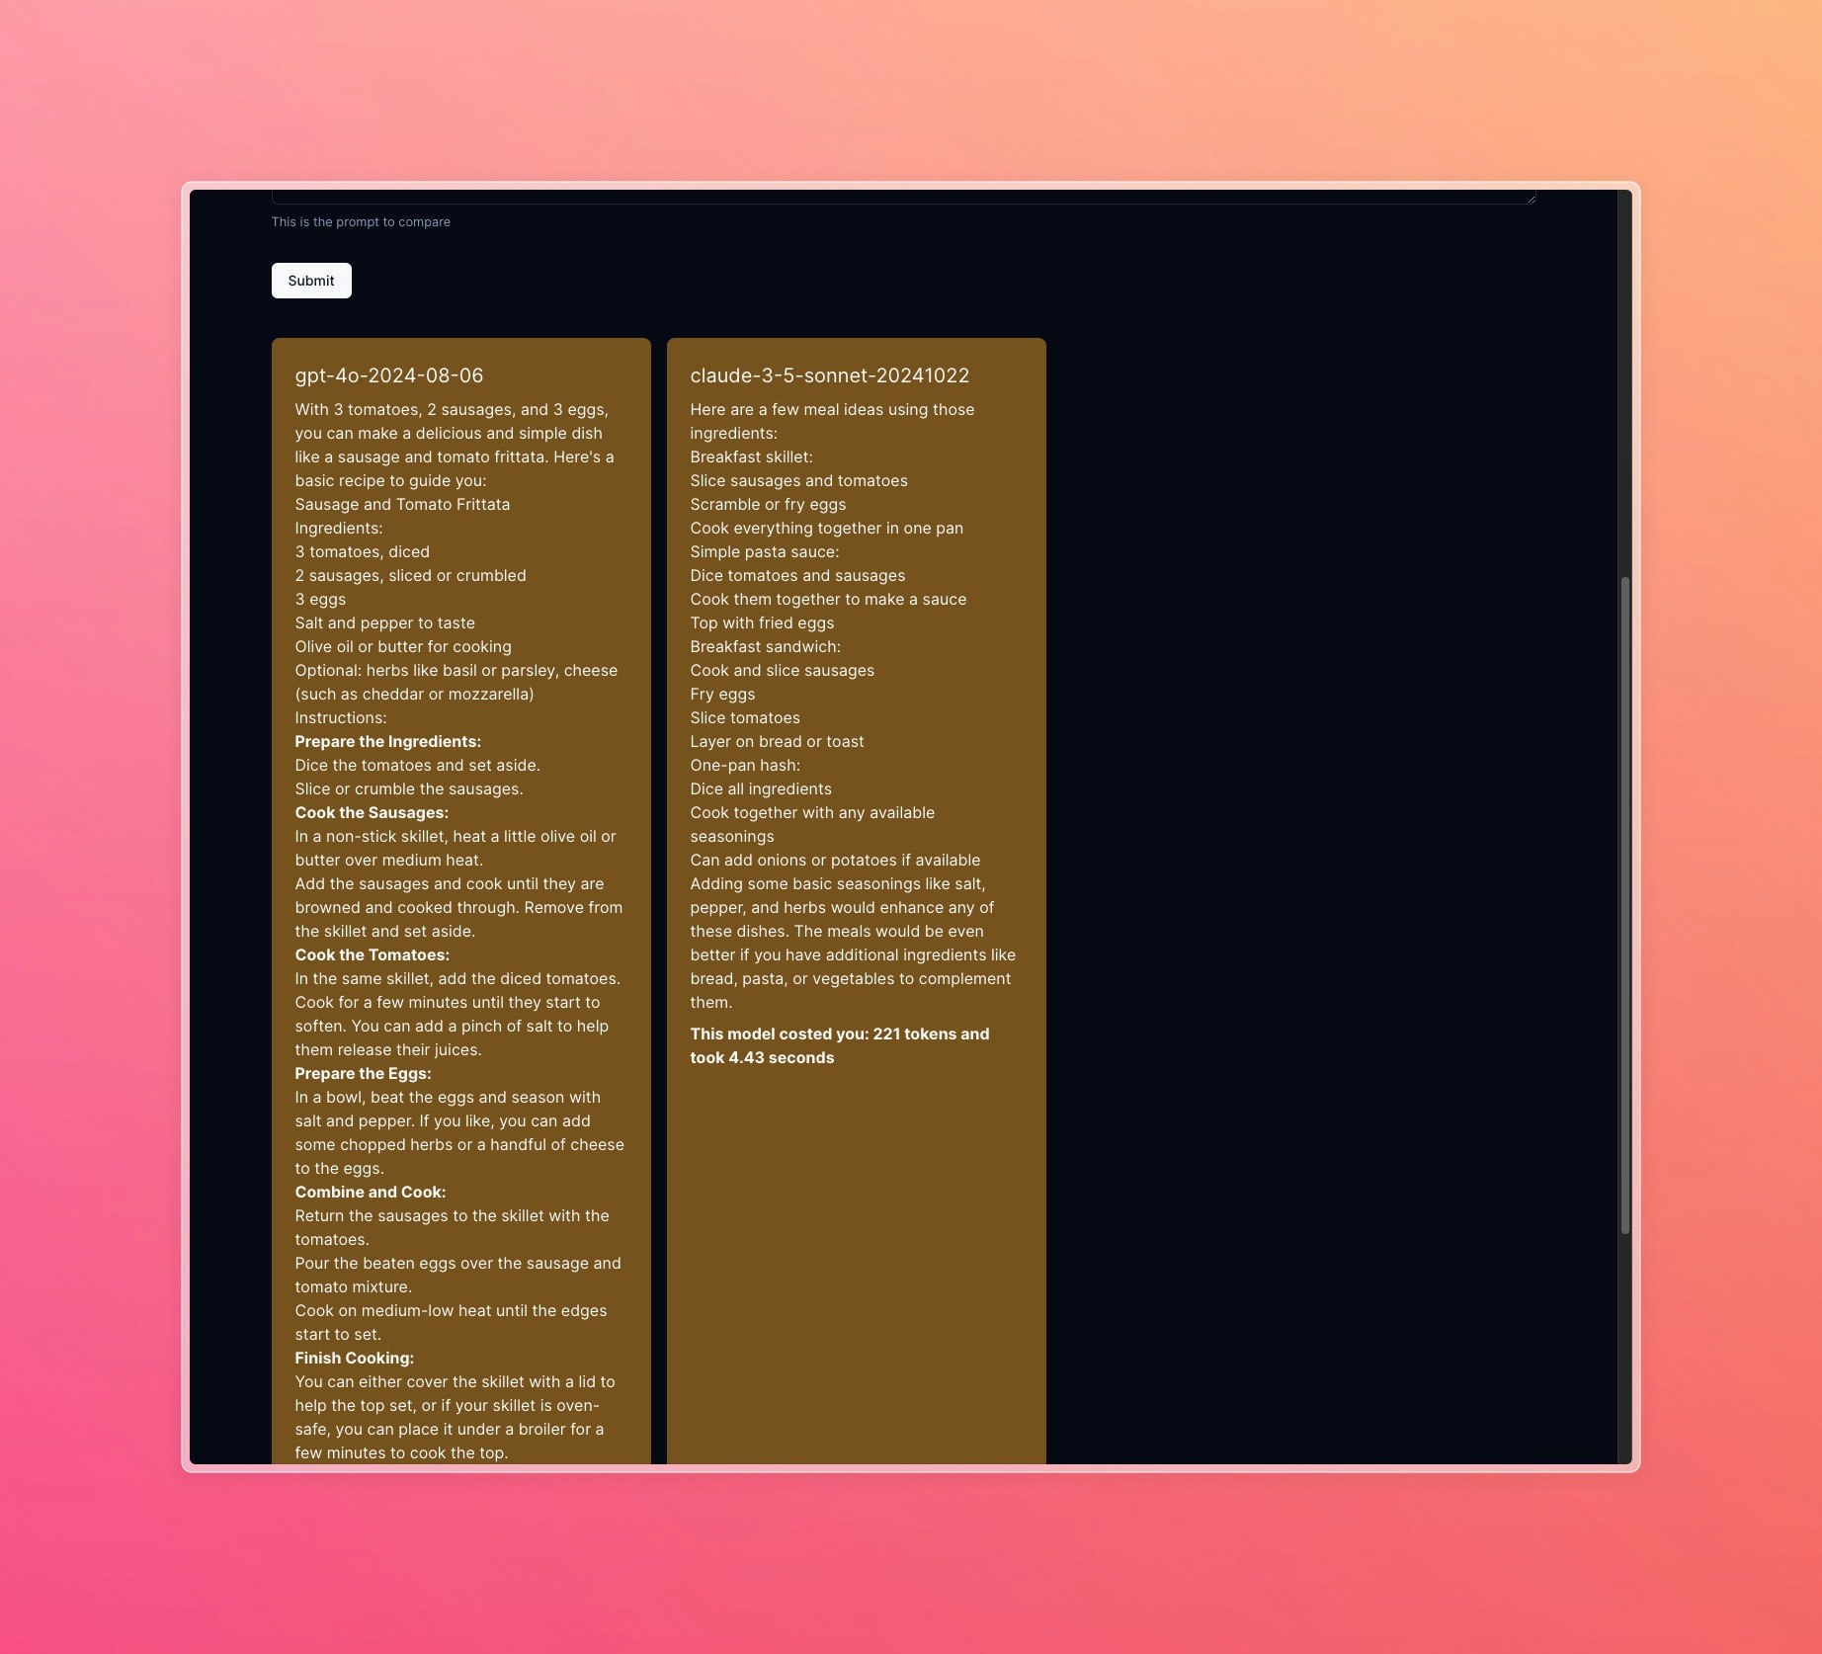Click 'Pour the beaten eggs over' instruction

click(x=457, y=1275)
